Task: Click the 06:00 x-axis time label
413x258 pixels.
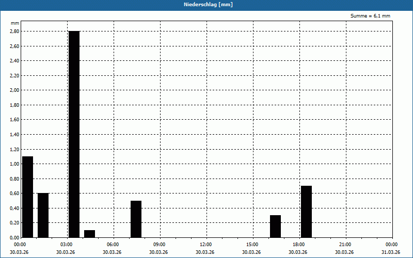Action: click(x=114, y=245)
